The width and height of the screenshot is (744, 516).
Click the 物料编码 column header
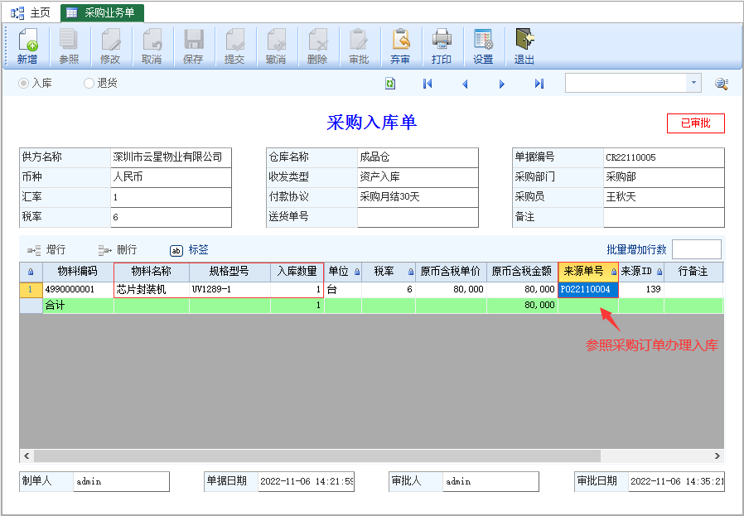tap(78, 272)
